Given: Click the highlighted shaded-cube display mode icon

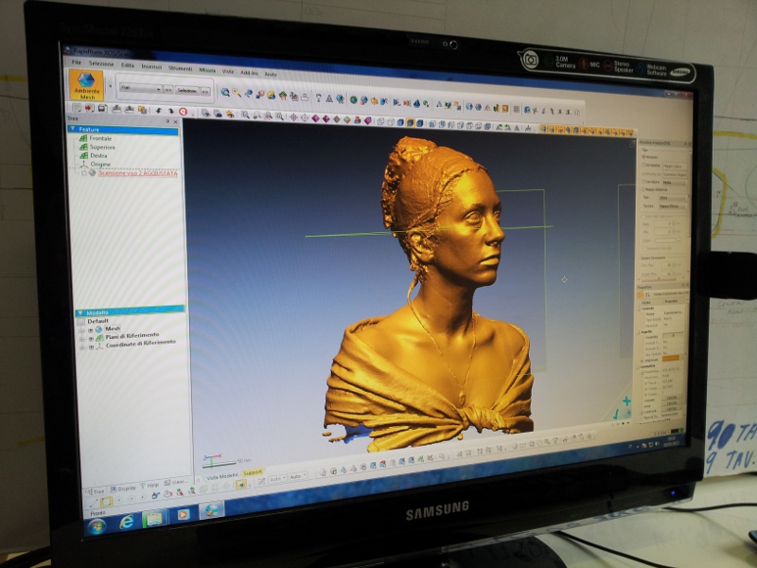Looking at the screenshot, I should tap(410, 123).
